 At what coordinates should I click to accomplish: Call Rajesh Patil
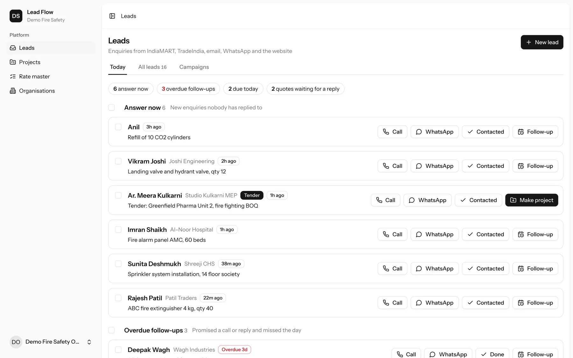(392, 303)
